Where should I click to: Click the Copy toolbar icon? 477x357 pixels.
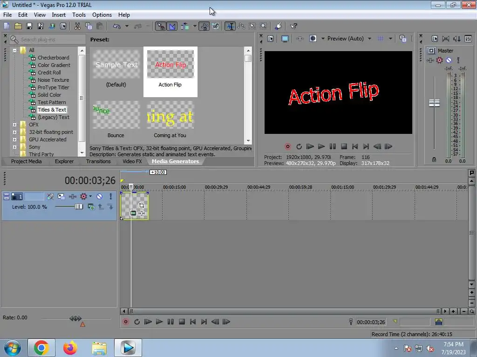pos(89,26)
